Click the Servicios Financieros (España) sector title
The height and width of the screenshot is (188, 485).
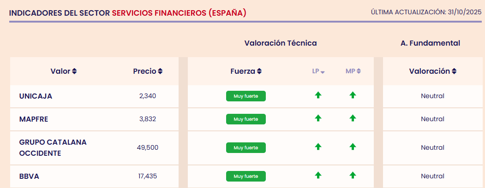pyautogui.click(x=179, y=13)
